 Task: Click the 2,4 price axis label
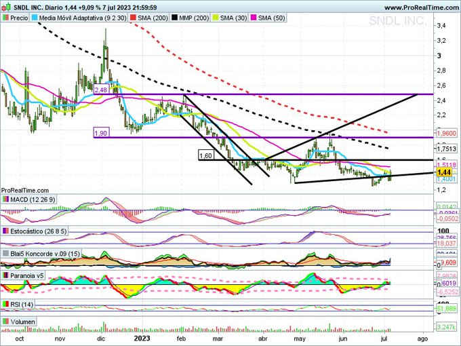[x=441, y=100]
